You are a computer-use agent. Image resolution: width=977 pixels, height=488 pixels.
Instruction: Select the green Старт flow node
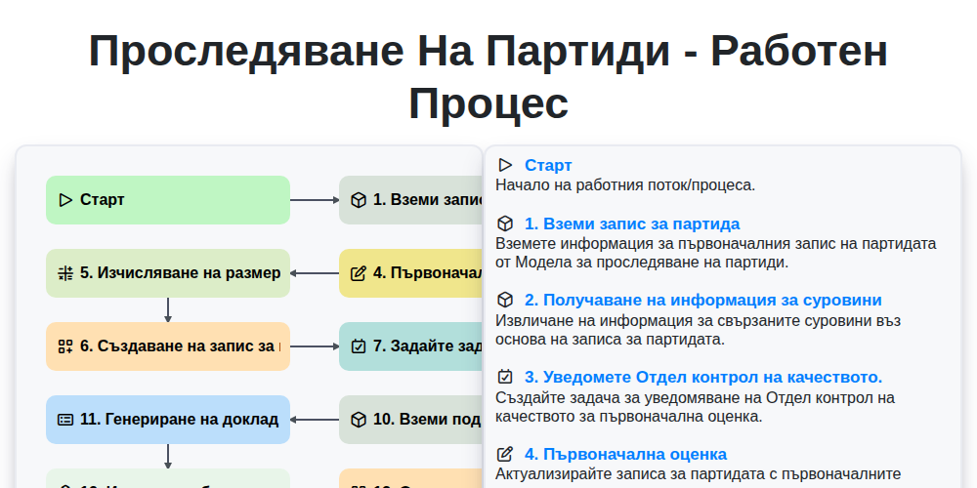pos(168,200)
